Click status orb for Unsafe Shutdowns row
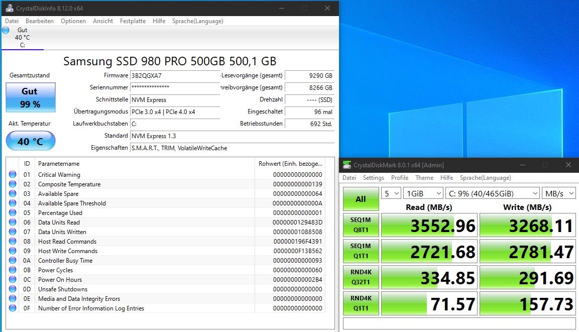The width and height of the screenshot is (579, 332). (13, 289)
